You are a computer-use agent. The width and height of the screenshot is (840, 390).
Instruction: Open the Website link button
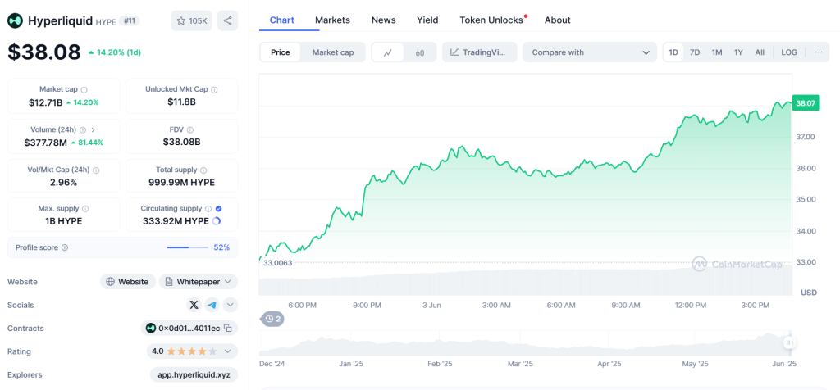point(128,281)
